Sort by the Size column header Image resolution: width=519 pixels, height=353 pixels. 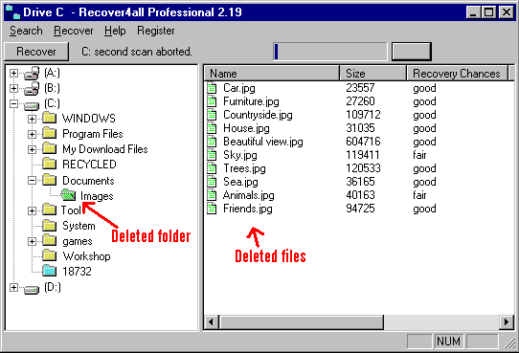pyautogui.click(x=373, y=73)
